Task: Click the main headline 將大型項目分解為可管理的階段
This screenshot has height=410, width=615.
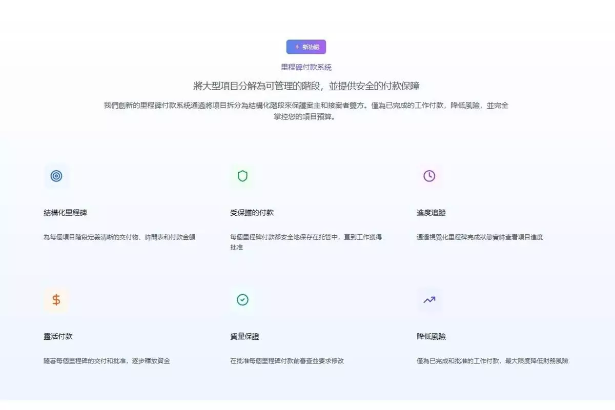Action: [306, 86]
